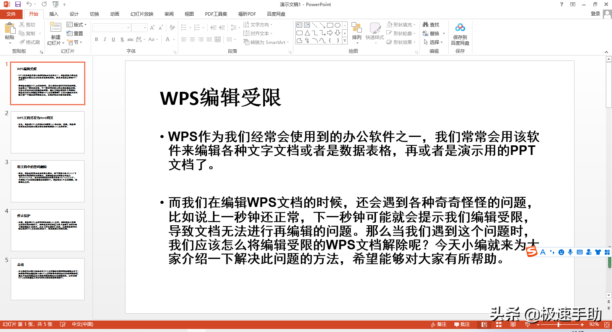Open the Sogou emoji panel

(x=561, y=252)
